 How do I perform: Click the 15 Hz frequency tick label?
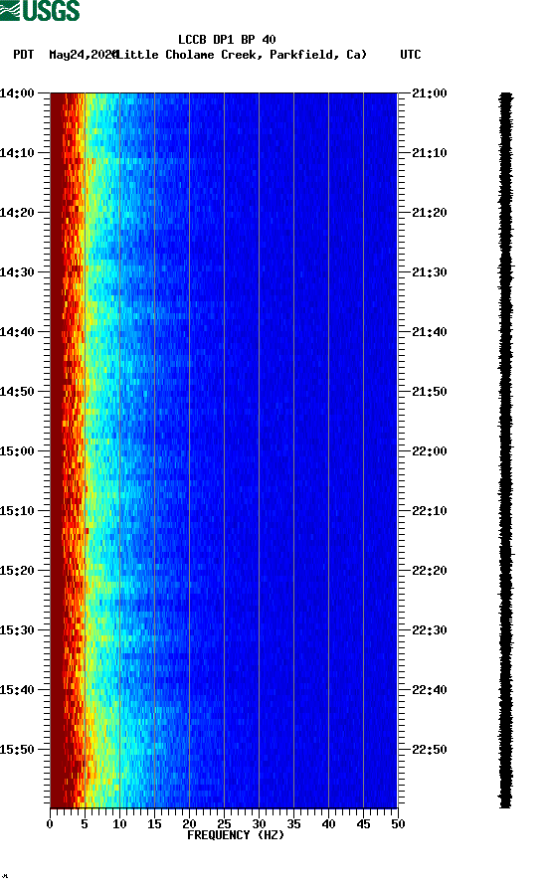click(x=154, y=824)
